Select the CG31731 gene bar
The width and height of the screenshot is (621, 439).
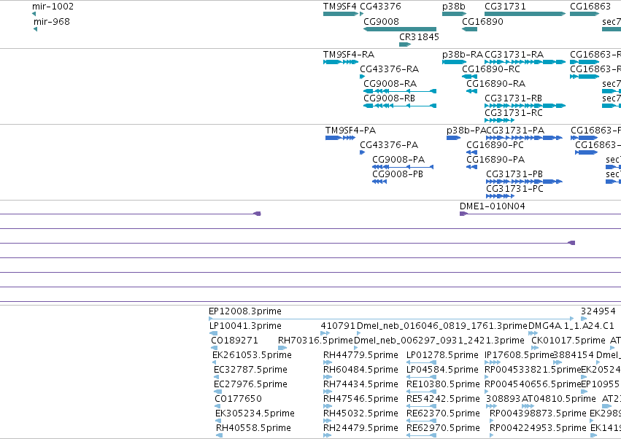point(525,14)
